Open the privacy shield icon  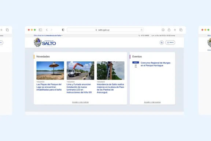63,30
